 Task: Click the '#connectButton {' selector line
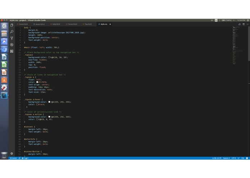(x=33, y=151)
